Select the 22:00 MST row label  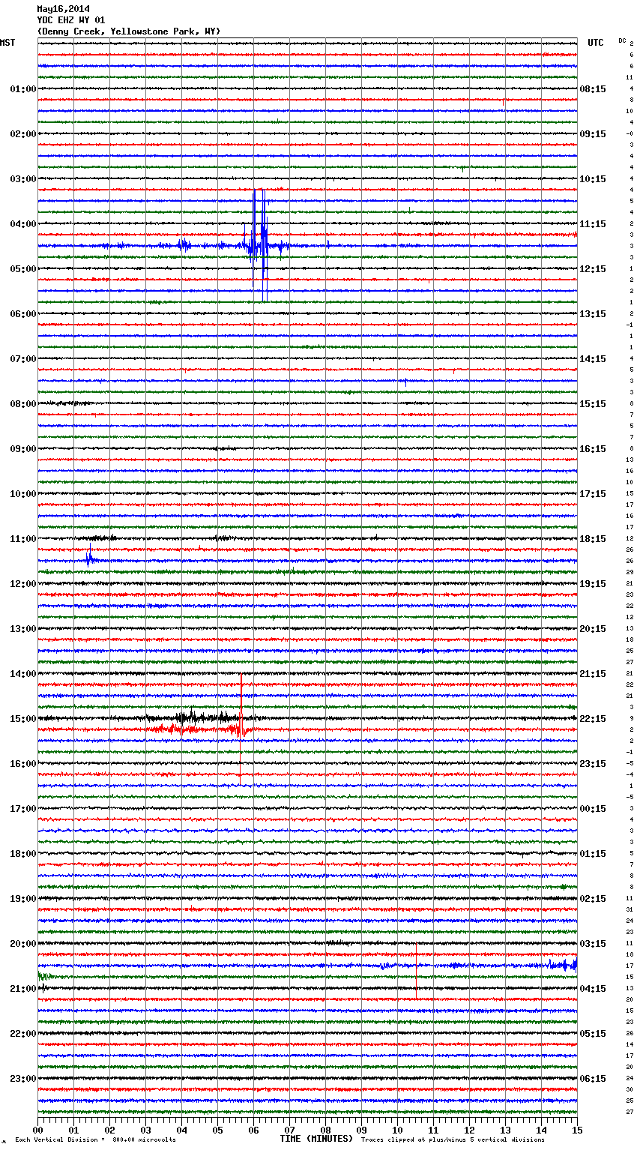(23, 1033)
